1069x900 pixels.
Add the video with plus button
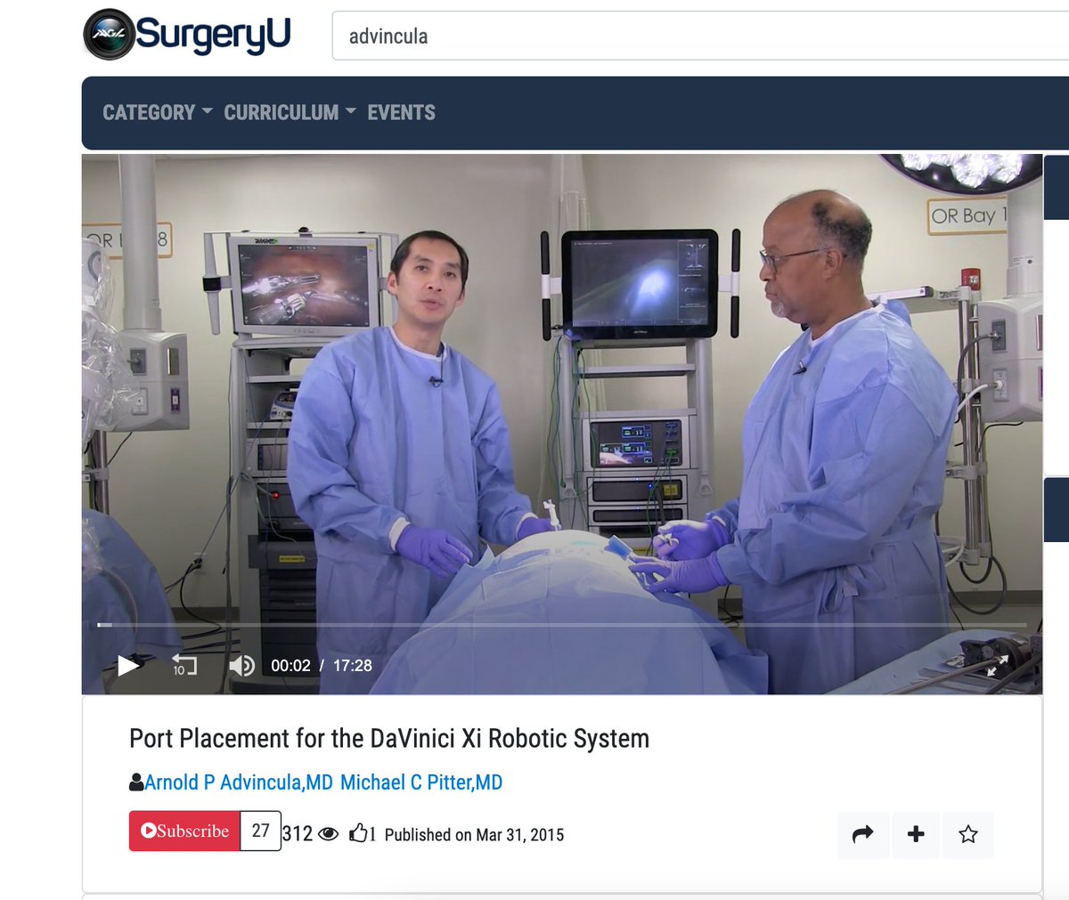coord(916,834)
